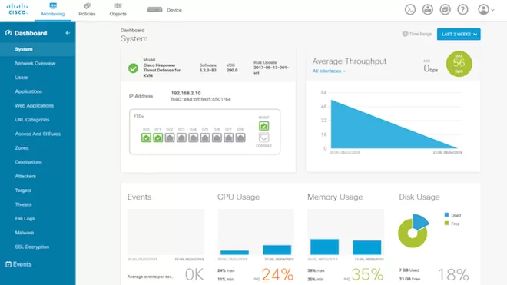Viewport: 507px width, 285px height.
Task: Open the user profile account menu
Action: 486,10
